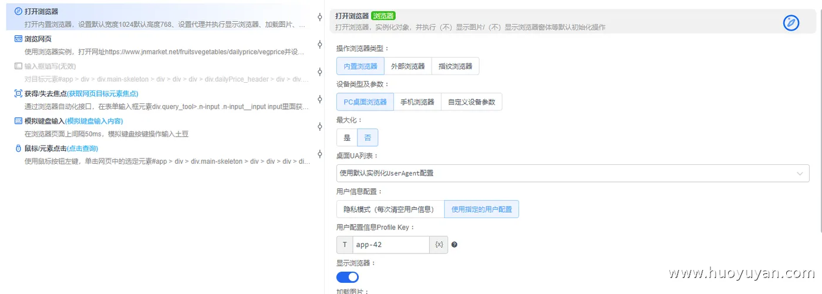Click the {x} variable button in Profile Key field
Viewport: 822px width, 294px height.
pyautogui.click(x=439, y=245)
